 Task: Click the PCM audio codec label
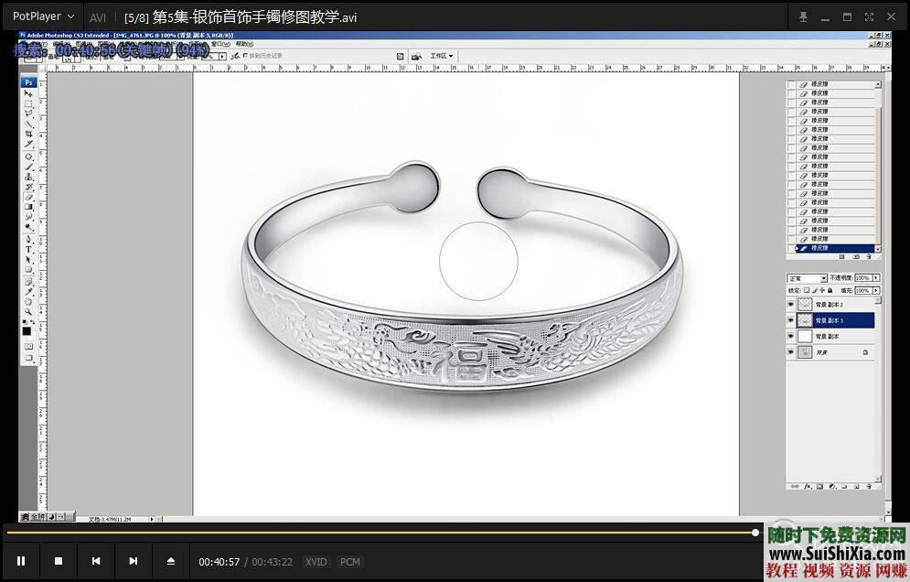pos(350,562)
